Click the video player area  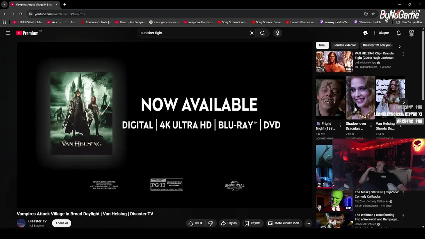165,125
